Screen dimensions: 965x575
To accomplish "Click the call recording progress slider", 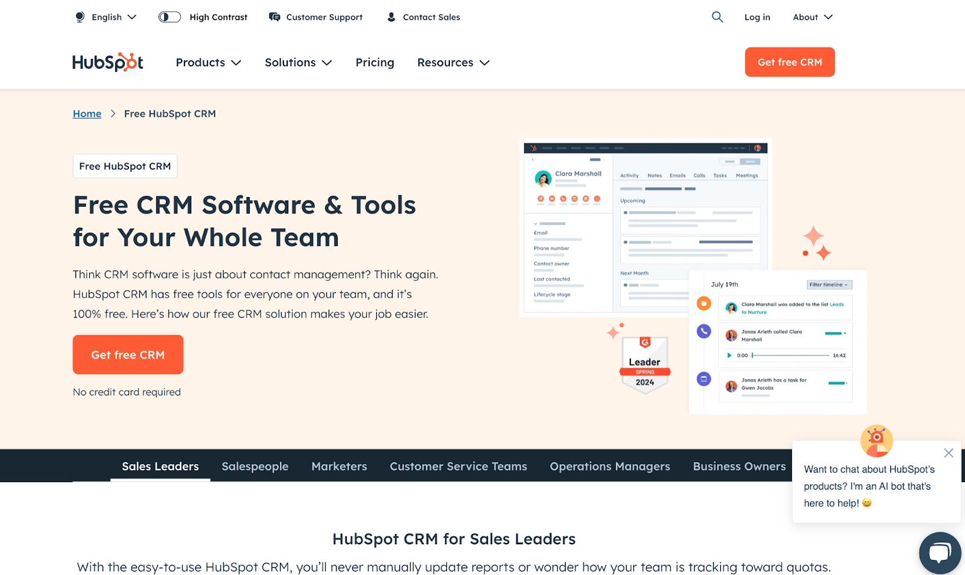I will (790, 355).
